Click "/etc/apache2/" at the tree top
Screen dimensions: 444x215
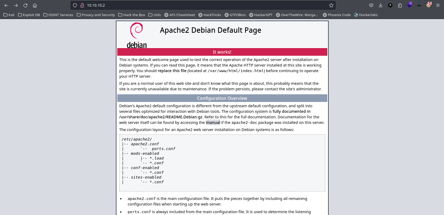[137, 139]
